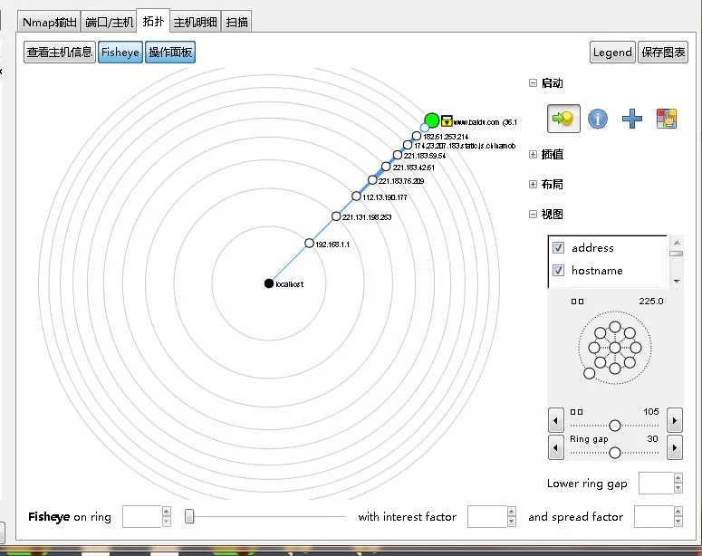Open the 主机明细 tab
Image resolution: width=702 pixels, height=556 pixels.
(x=195, y=22)
